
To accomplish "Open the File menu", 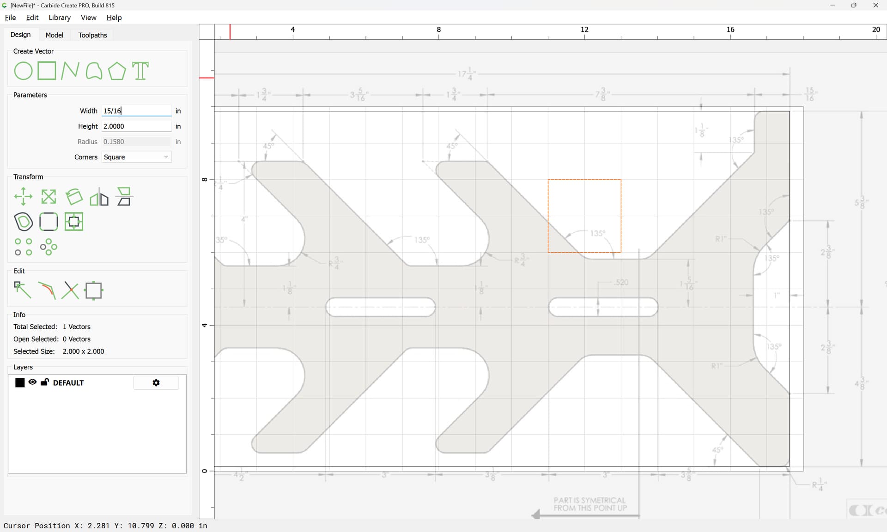I will click(10, 18).
